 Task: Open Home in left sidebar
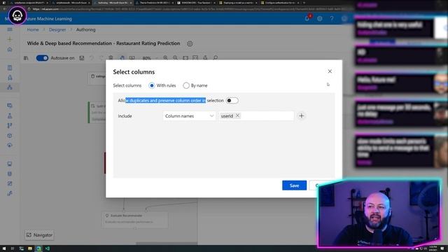10,50
